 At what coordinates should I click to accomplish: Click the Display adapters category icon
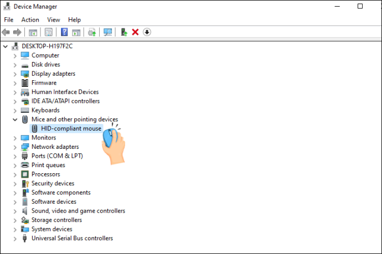[x=25, y=74]
